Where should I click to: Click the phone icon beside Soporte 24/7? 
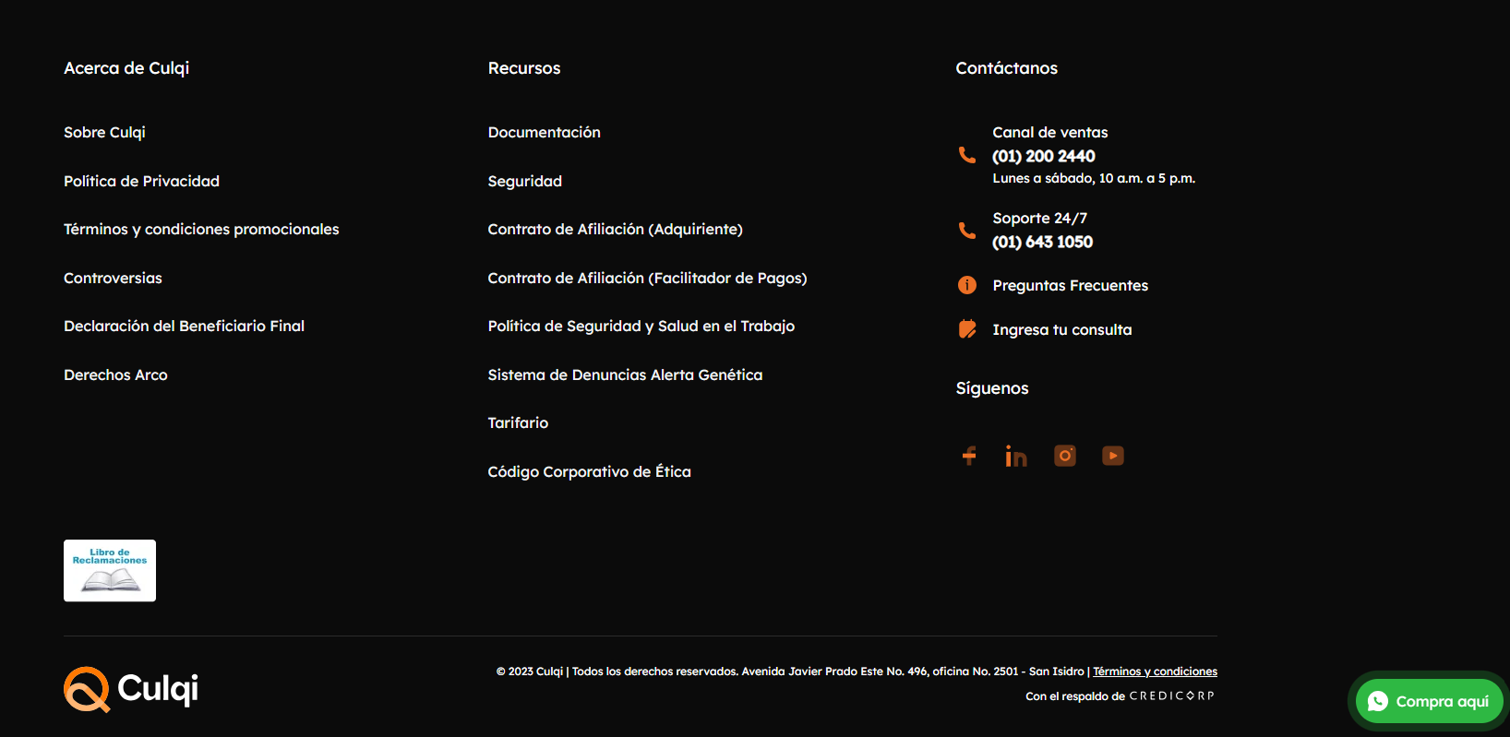click(x=967, y=231)
